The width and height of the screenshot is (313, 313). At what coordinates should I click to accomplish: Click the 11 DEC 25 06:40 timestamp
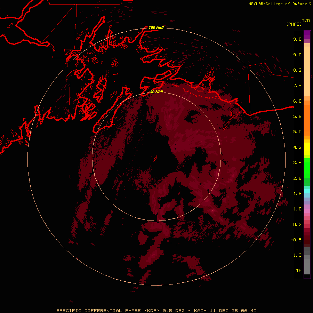pos(234,311)
